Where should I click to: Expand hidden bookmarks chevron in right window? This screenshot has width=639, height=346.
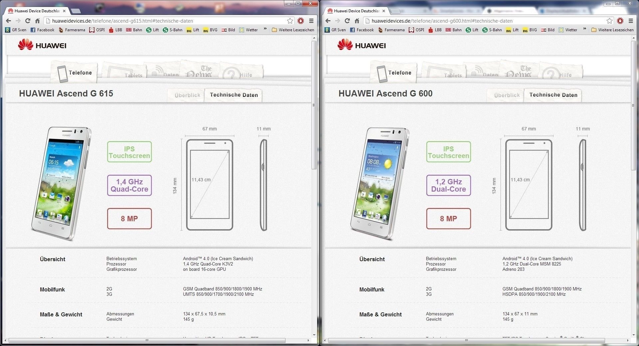[x=584, y=29]
